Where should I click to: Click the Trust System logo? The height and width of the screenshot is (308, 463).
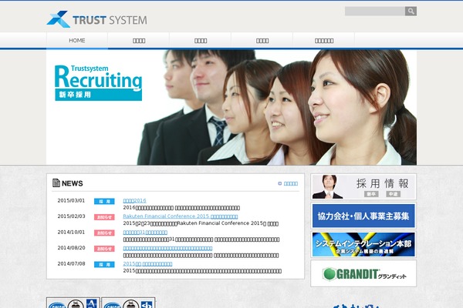point(96,19)
